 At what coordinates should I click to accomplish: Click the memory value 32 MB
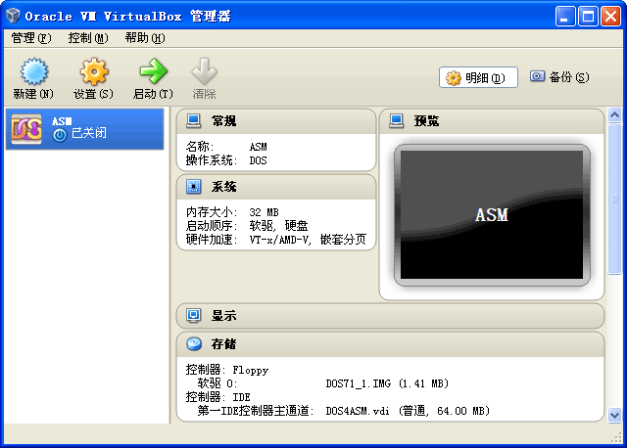click(x=264, y=212)
